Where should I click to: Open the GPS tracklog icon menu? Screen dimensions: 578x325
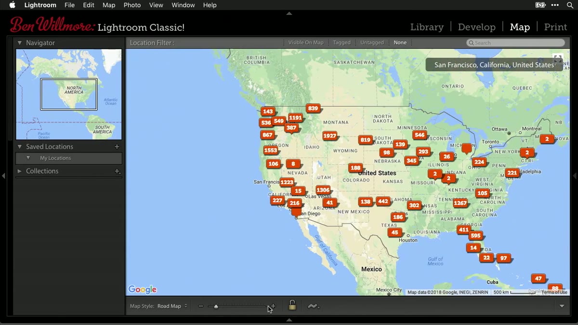click(314, 306)
